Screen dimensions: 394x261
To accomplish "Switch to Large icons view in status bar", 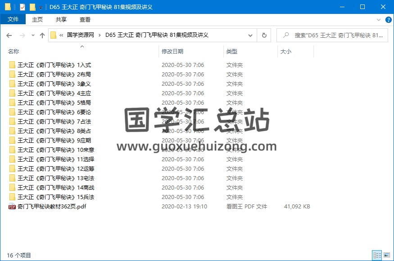I will (387, 256).
